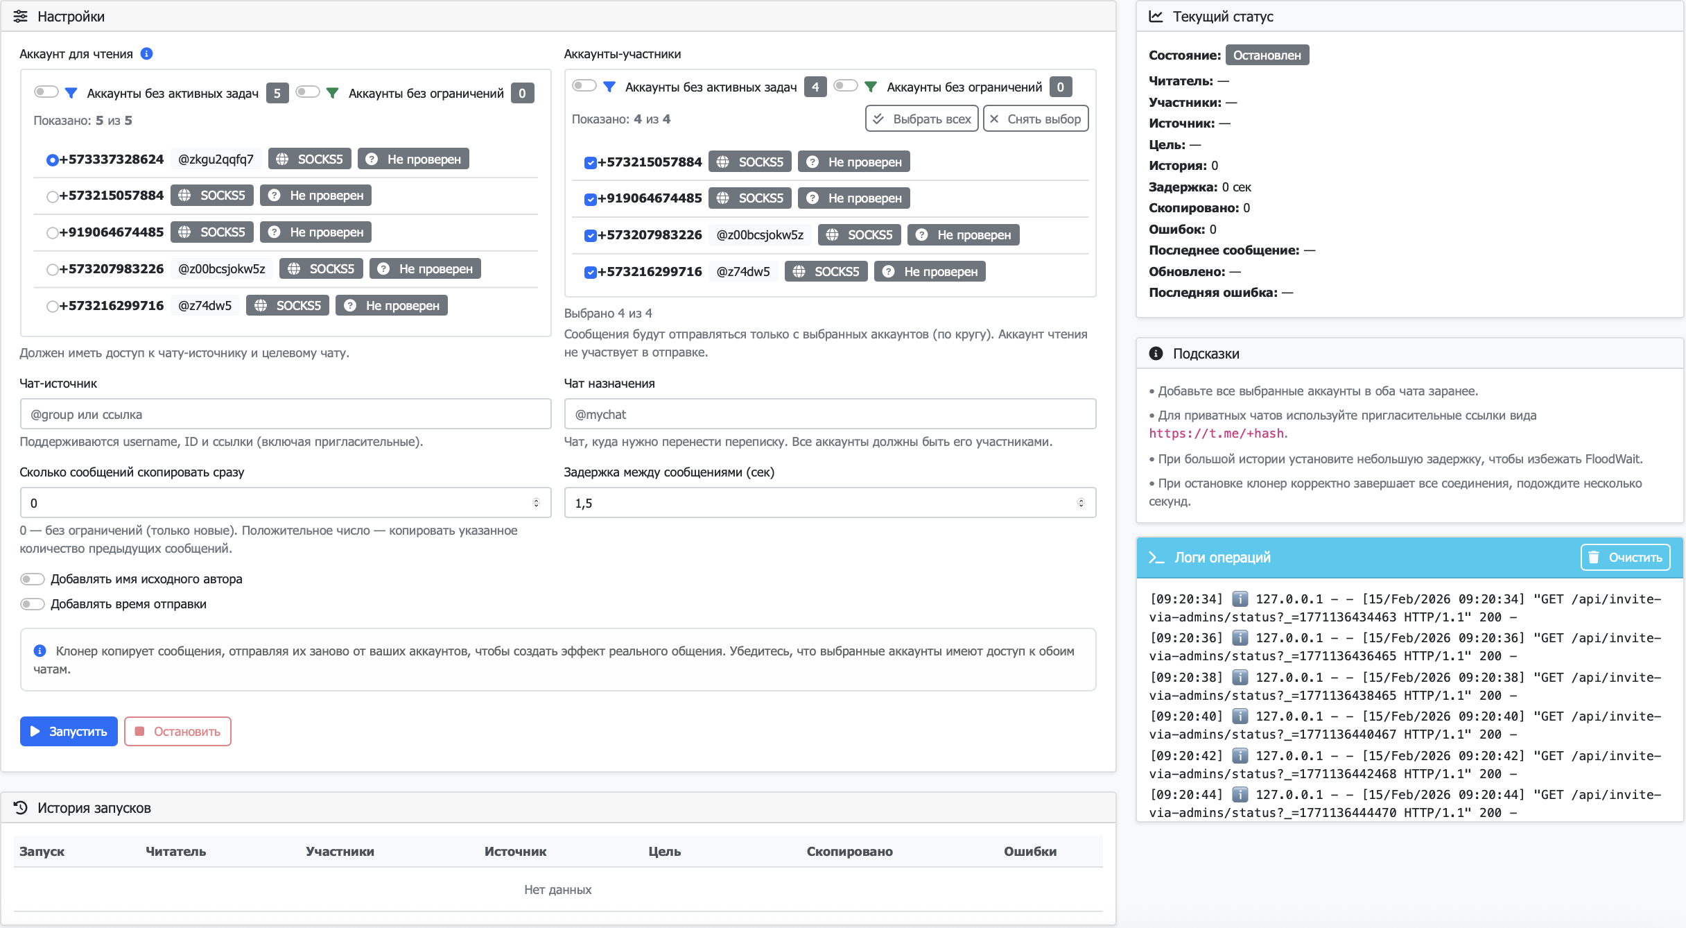Click blue filter icon in reader accounts panel
Screen dimensions: 1686x928
click(x=71, y=93)
